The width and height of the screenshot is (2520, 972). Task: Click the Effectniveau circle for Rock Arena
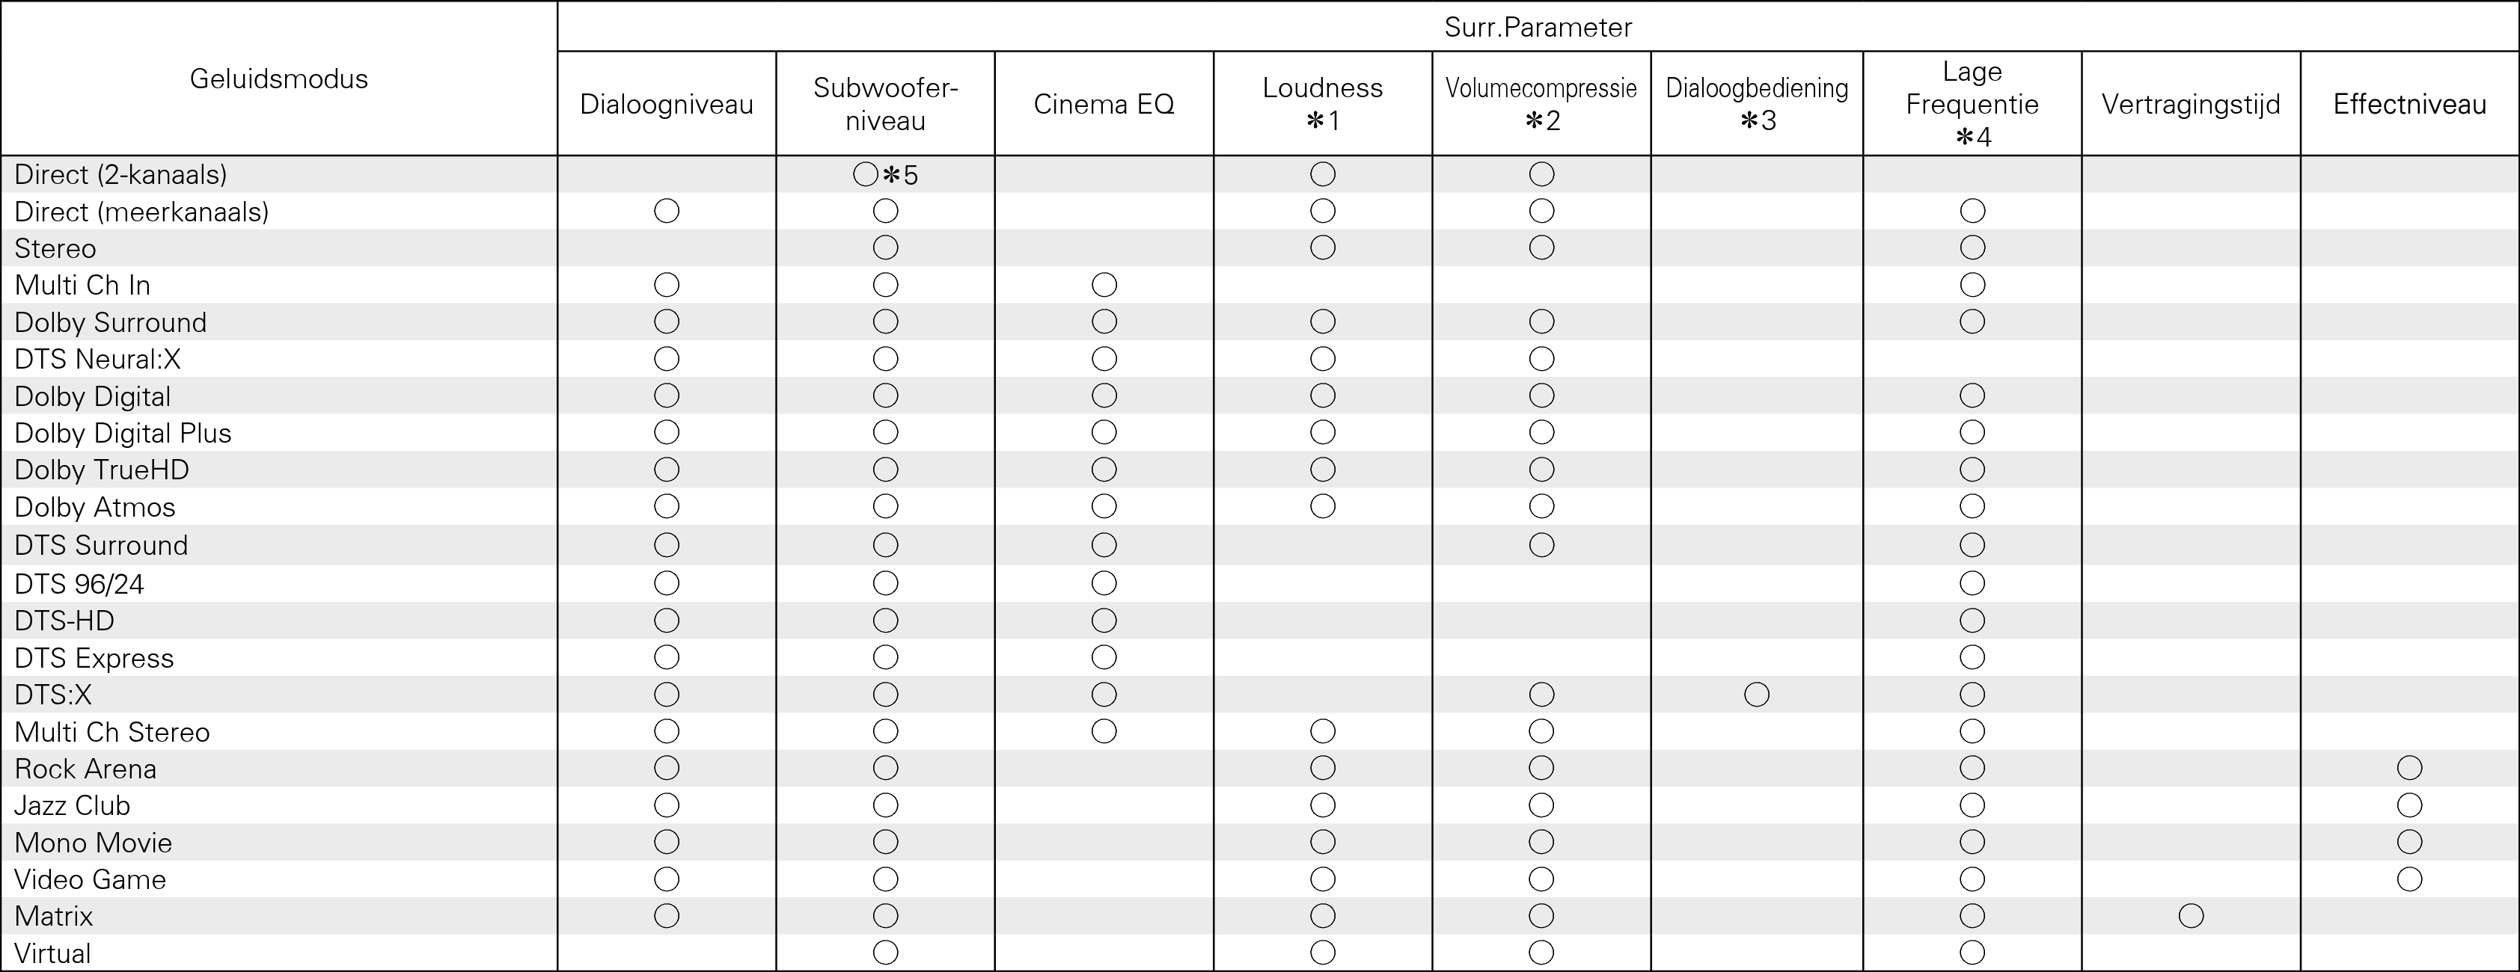(x=2409, y=769)
